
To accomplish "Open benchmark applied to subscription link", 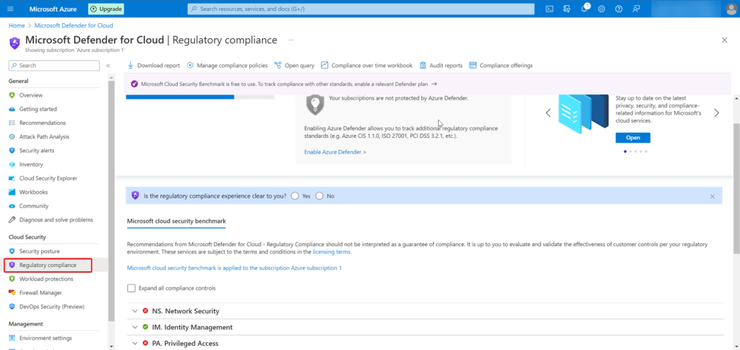I will click(x=234, y=268).
